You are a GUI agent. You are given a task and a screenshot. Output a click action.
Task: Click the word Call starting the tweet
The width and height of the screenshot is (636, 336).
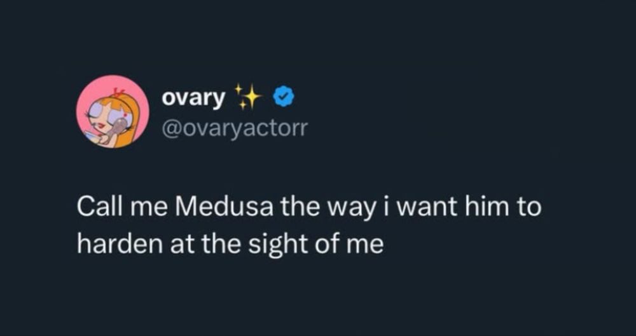click(99, 207)
